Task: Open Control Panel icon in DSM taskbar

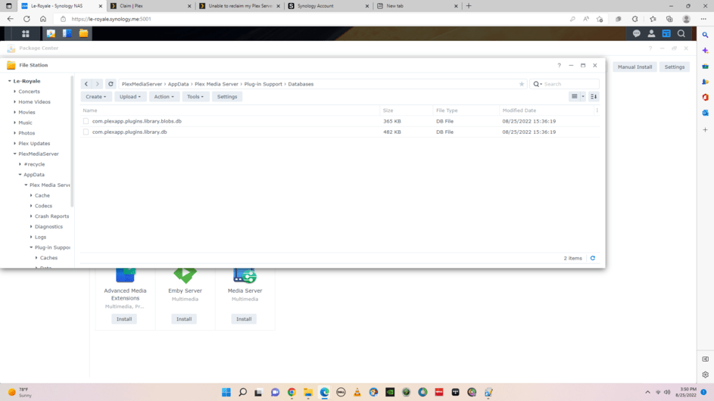Action: point(67,34)
